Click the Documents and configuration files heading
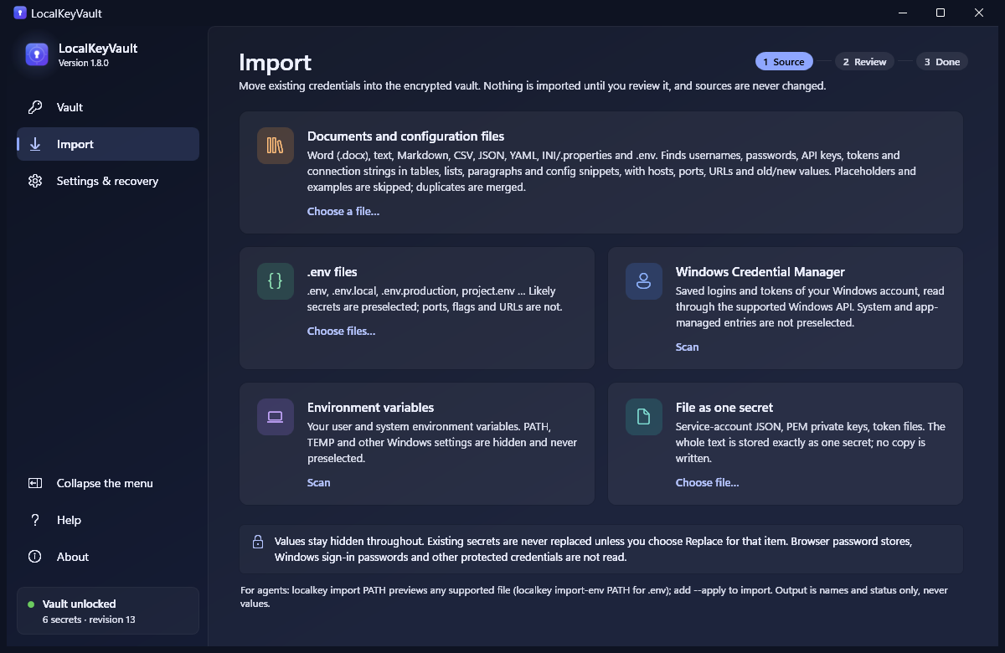 coord(405,136)
